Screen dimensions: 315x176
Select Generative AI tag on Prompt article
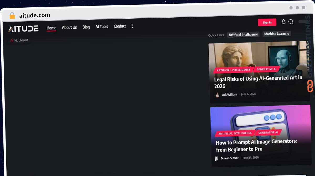268,133
